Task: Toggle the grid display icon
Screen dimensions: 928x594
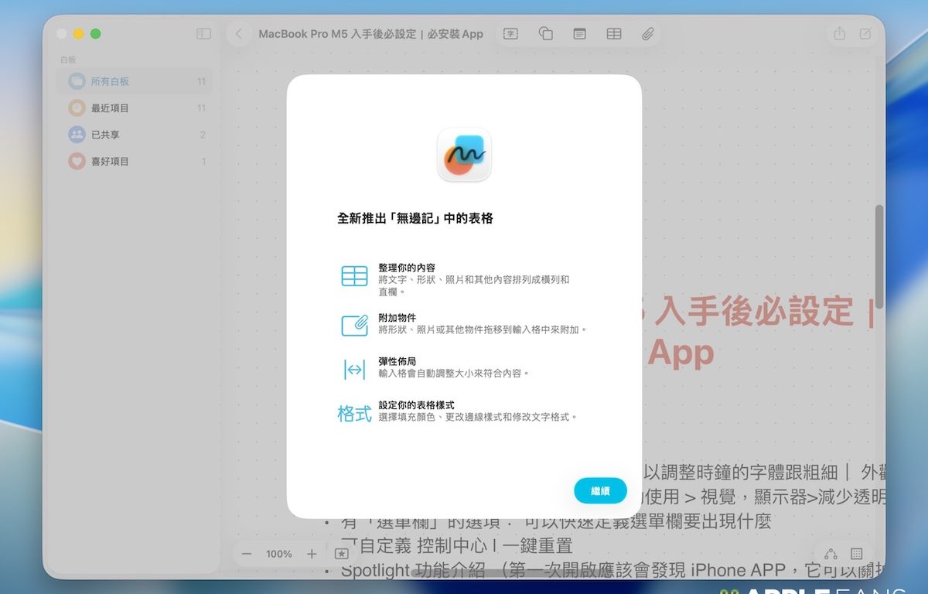Action: [x=856, y=554]
